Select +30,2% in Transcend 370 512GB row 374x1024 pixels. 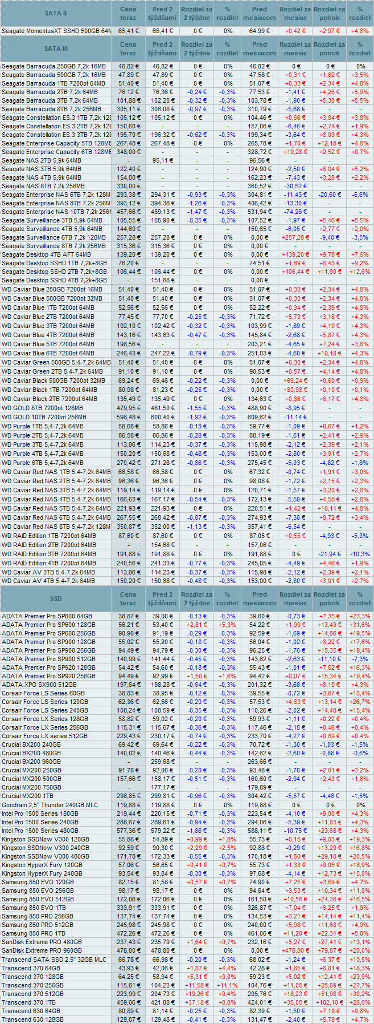pos(360,994)
